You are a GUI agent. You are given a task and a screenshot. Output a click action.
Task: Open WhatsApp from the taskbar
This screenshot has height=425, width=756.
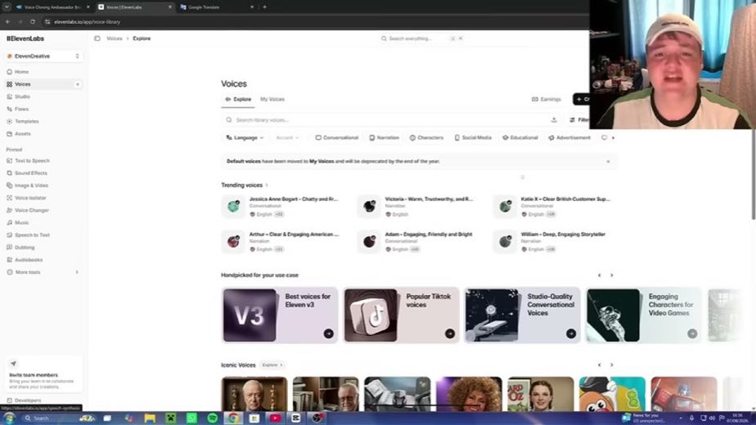(x=191, y=418)
